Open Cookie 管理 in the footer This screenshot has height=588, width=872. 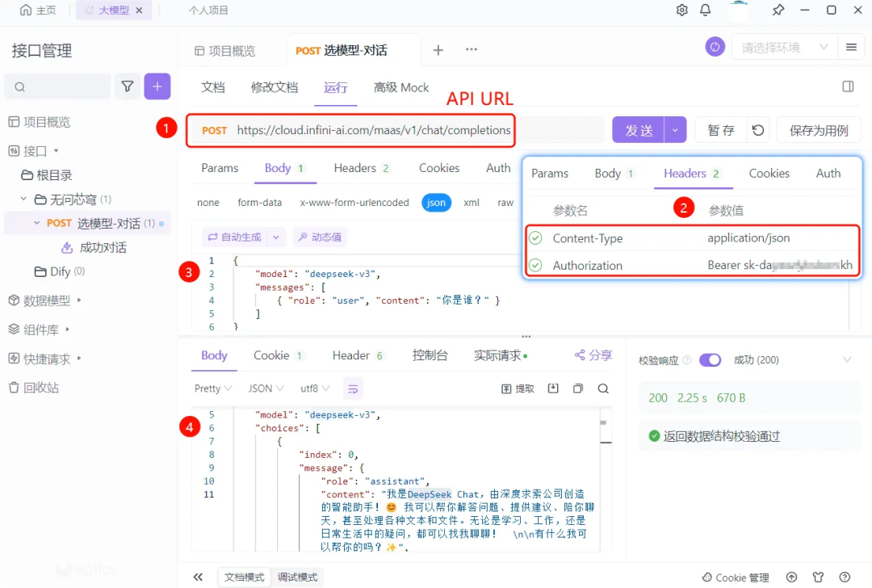(x=736, y=577)
